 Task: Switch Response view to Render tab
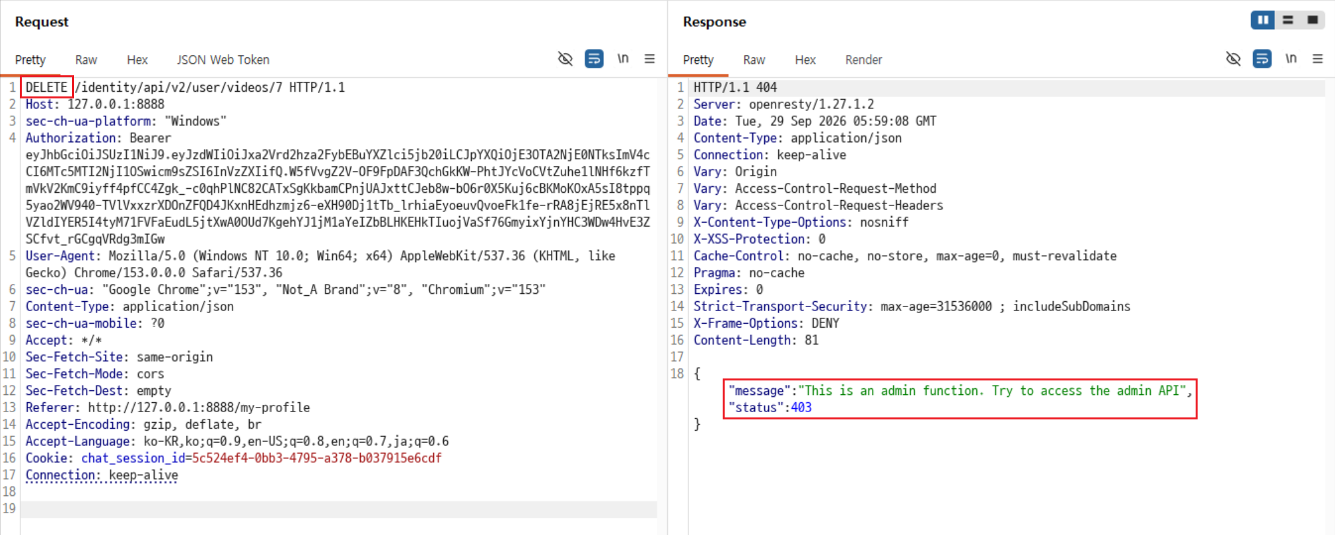coord(863,60)
